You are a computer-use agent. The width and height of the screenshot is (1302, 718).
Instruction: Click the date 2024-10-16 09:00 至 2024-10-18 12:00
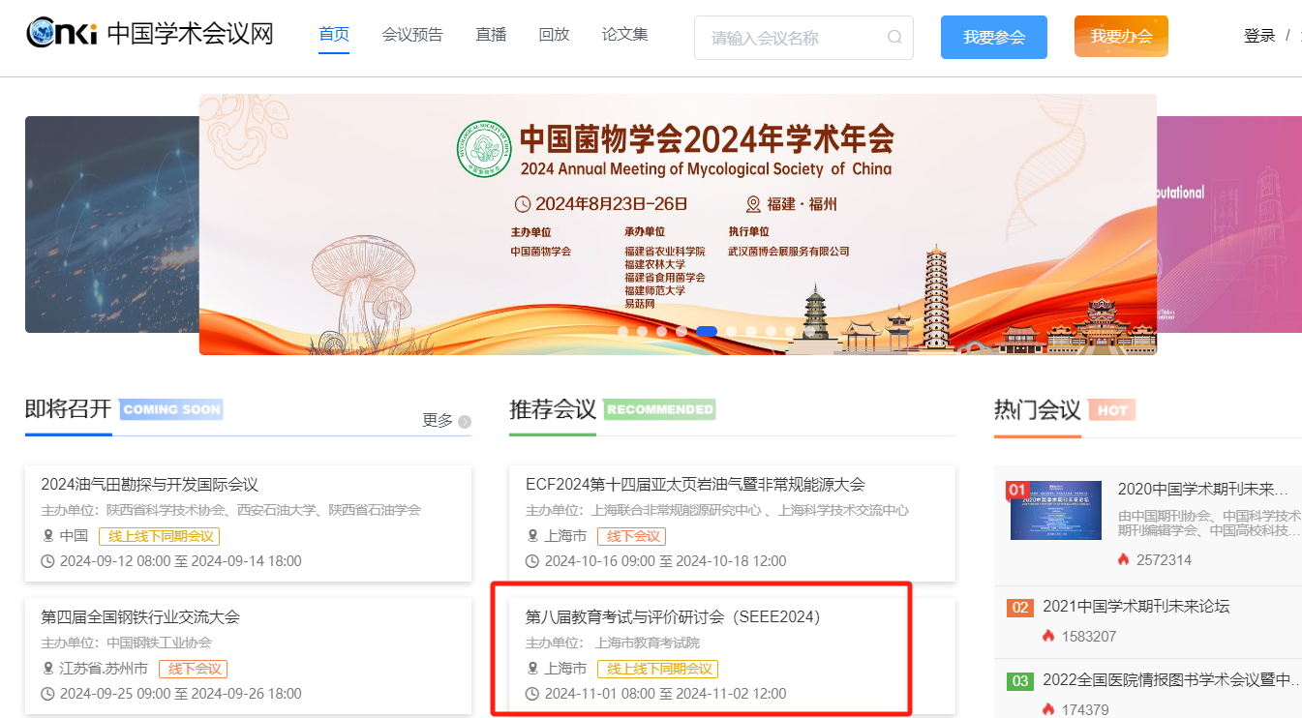coord(665,561)
